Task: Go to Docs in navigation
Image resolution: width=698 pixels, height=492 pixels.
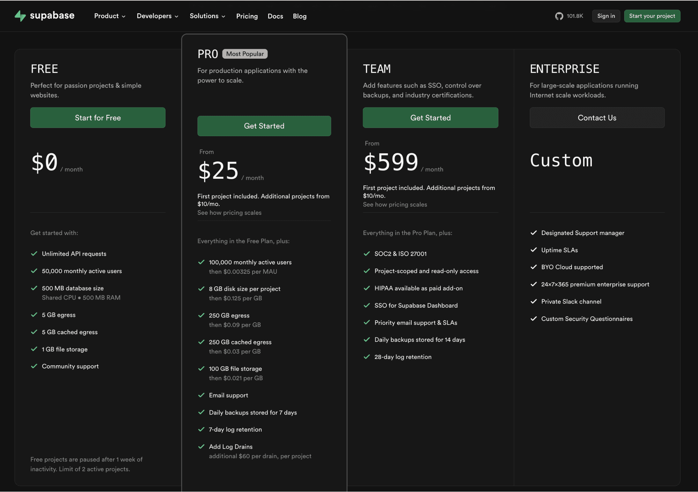Action: [275, 16]
